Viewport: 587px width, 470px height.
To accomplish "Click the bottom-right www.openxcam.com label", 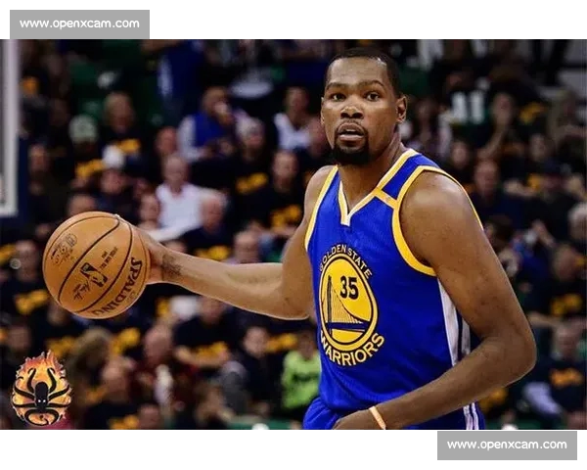I will [507, 446].
